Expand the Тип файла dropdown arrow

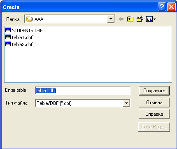[x=126, y=103]
